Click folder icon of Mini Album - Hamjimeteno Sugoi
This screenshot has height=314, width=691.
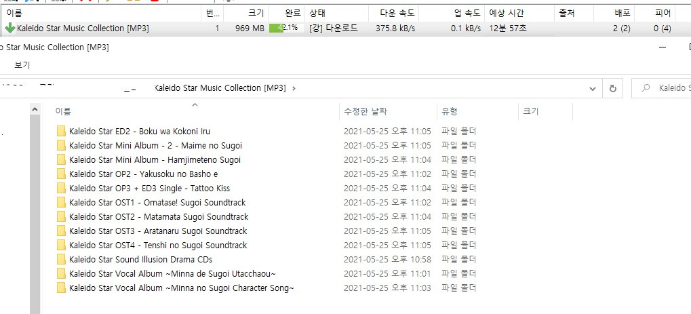pyautogui.click(x=61, y=159)
